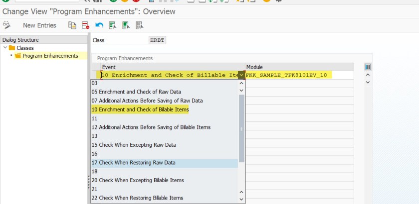Image resolution: width=419 pixels, height=204 pixels.
Task: Choose 12 Additional Actions Before Saving of Billable Items
Action: pos(164,127)
